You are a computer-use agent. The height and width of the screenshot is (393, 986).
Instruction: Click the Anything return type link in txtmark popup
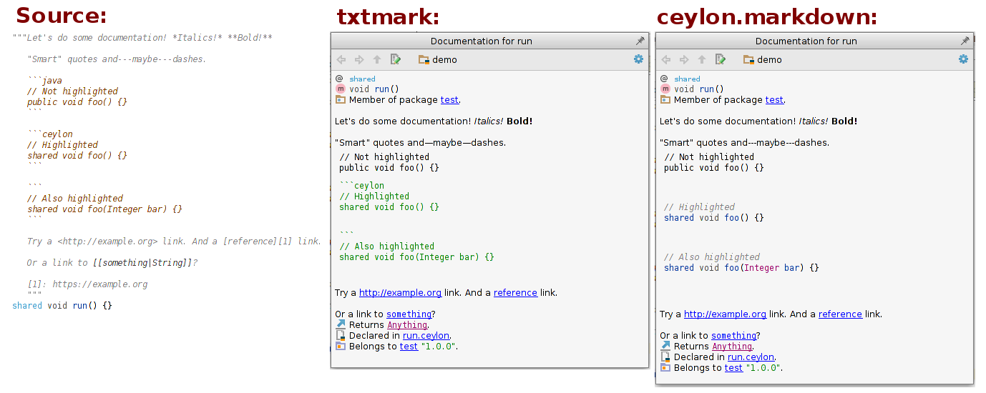[407, 325]
